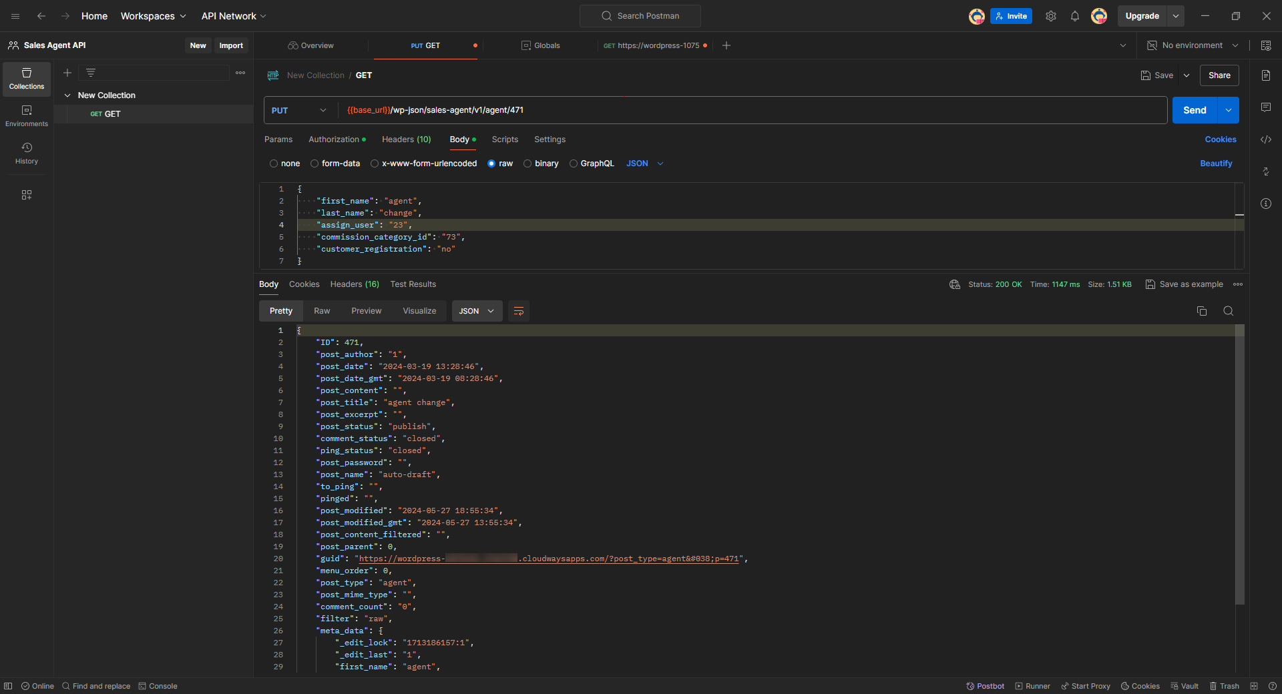
Task: Open the Environments sidebar panel
Action: (27, 116)
